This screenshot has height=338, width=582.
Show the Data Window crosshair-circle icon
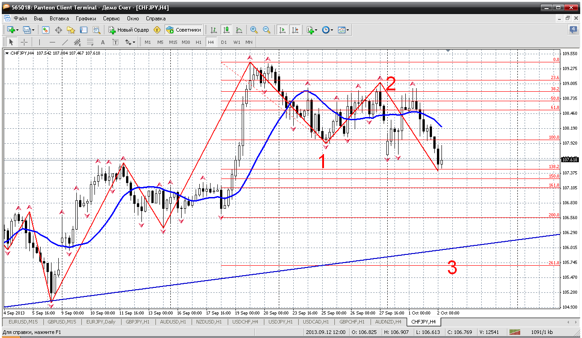(58, 30)
